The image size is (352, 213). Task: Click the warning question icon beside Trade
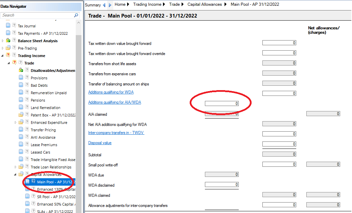(14, 62)
